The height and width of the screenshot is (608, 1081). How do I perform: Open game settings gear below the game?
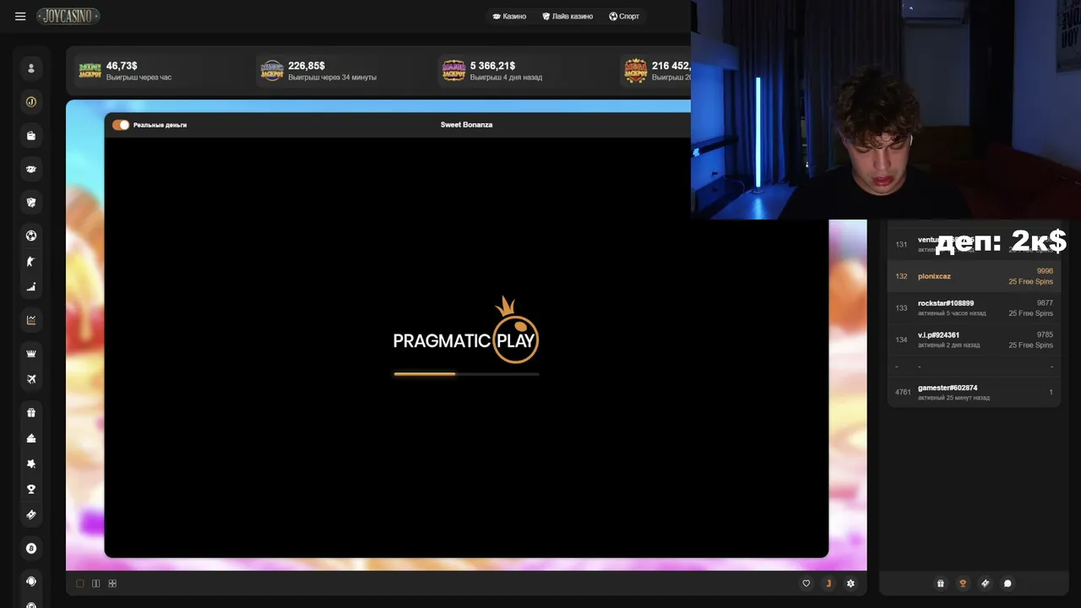coord(850,584)
